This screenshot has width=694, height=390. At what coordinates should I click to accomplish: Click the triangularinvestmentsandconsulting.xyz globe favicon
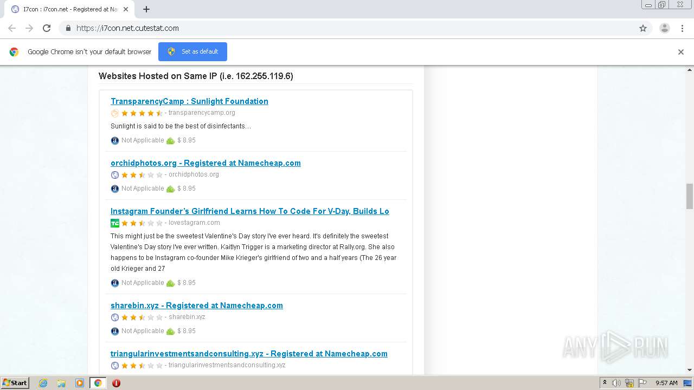(x=114, y=366)
